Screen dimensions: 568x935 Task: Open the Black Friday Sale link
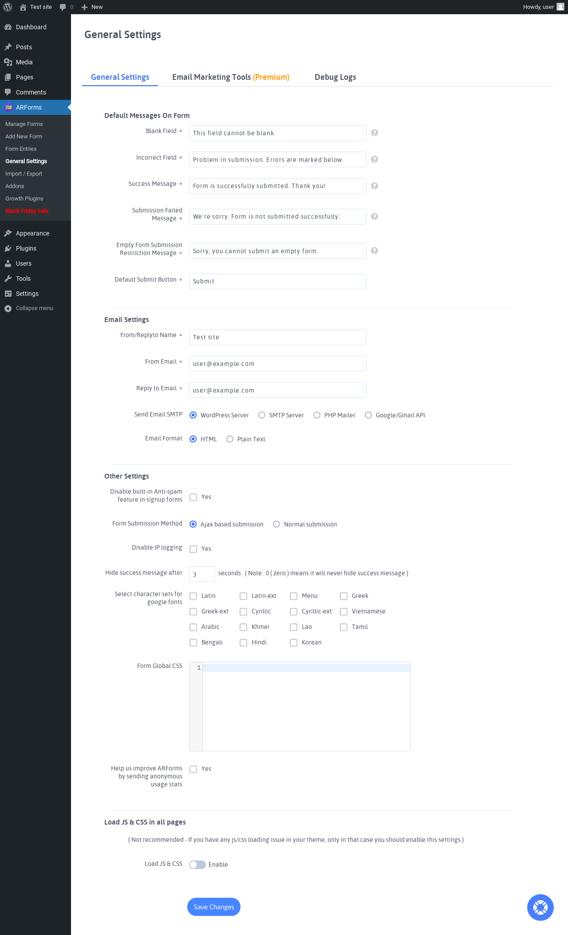[x=27, y=211]
